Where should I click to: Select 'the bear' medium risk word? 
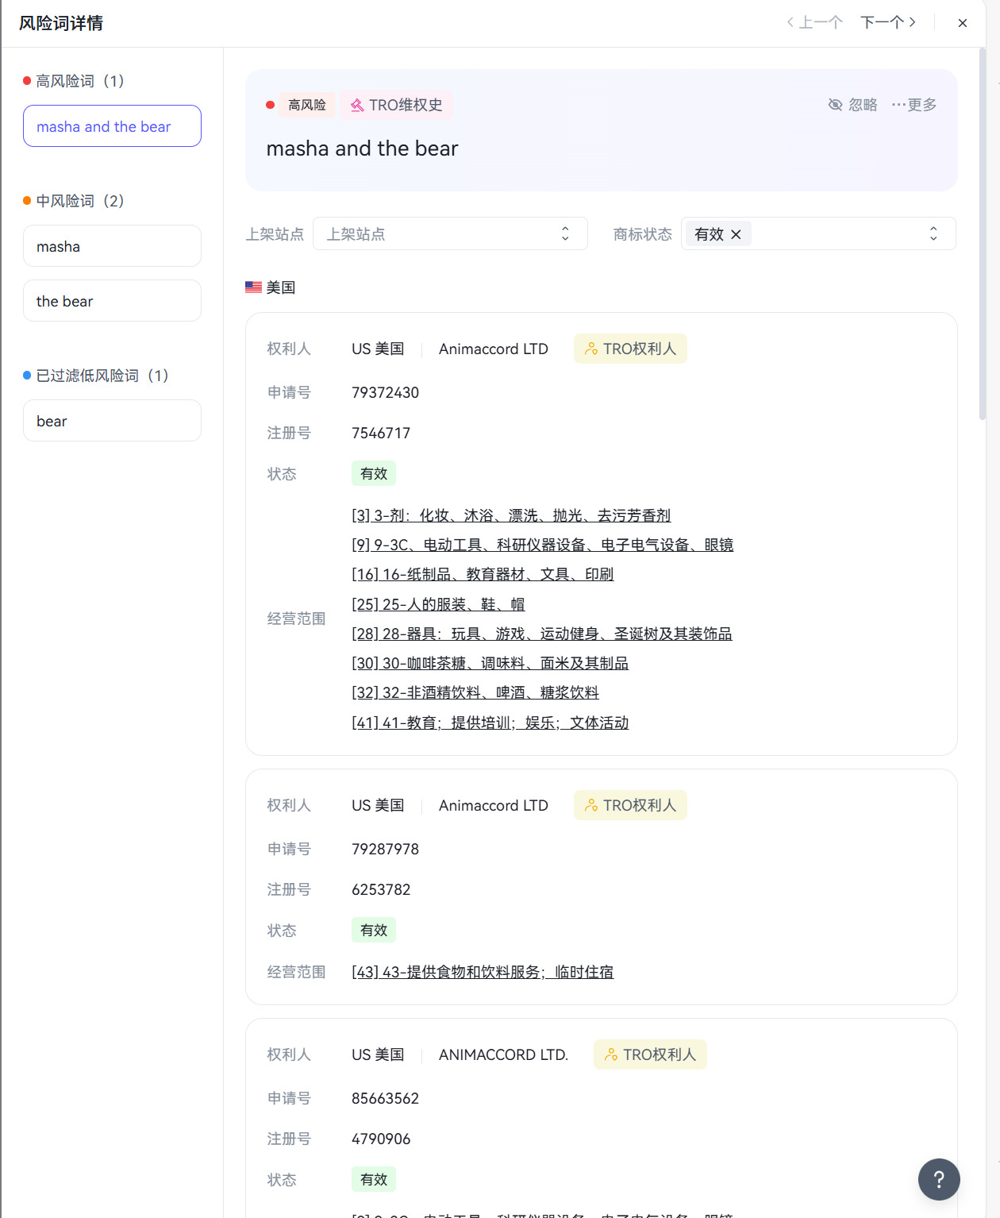coord(112,301)
